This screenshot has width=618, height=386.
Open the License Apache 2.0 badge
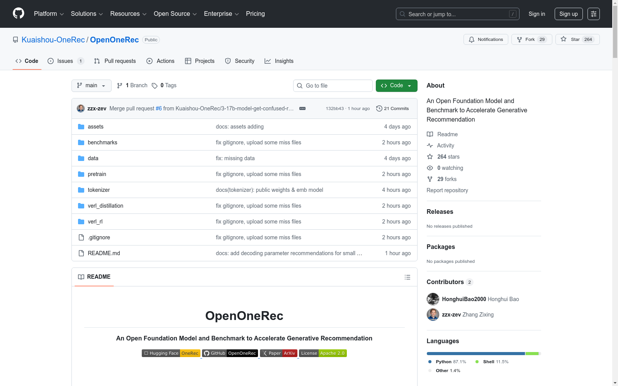click(323, 353)
